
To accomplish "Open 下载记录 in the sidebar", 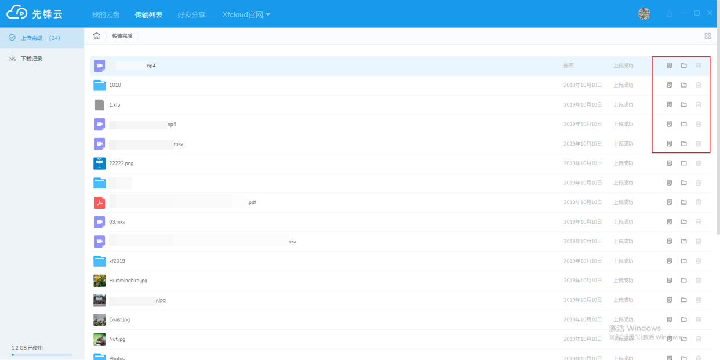I will (31, 59).
